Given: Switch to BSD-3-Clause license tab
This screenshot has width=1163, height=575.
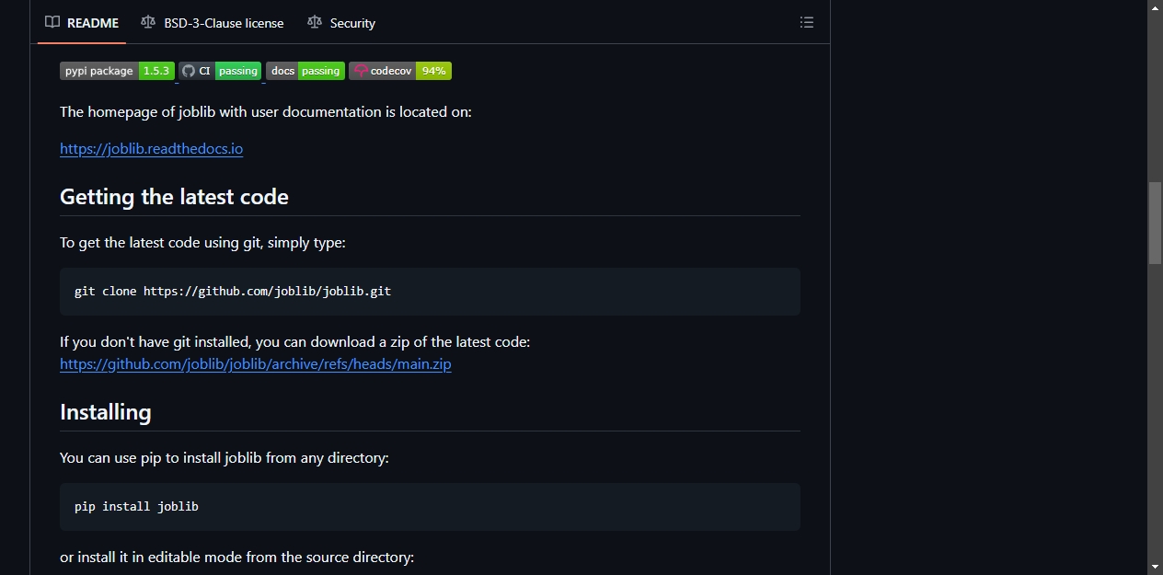Looking at the screenshot, I should click(213, 23).
